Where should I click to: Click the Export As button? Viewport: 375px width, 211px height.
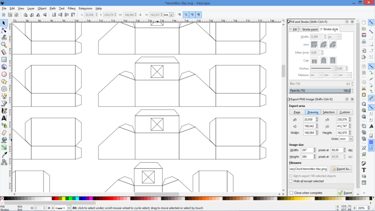[341, 169]
